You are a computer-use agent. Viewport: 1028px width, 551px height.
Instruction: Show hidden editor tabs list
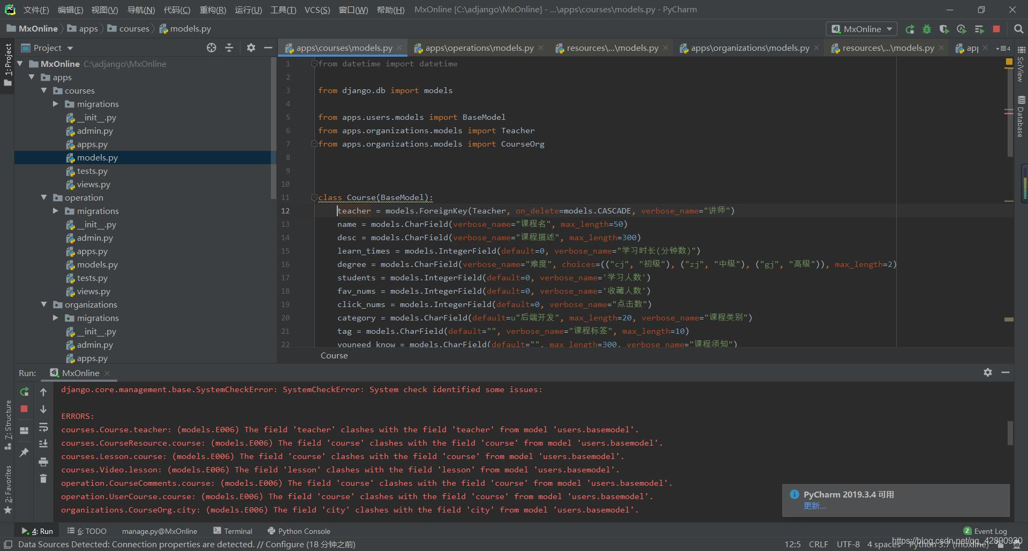(1003, 48)
